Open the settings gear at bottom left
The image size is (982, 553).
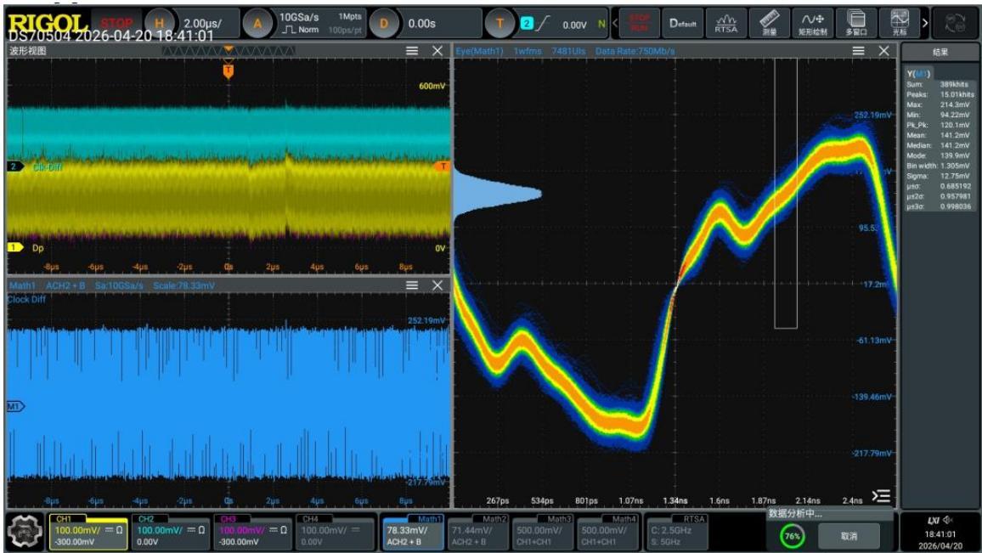click(x=25, y=531)
